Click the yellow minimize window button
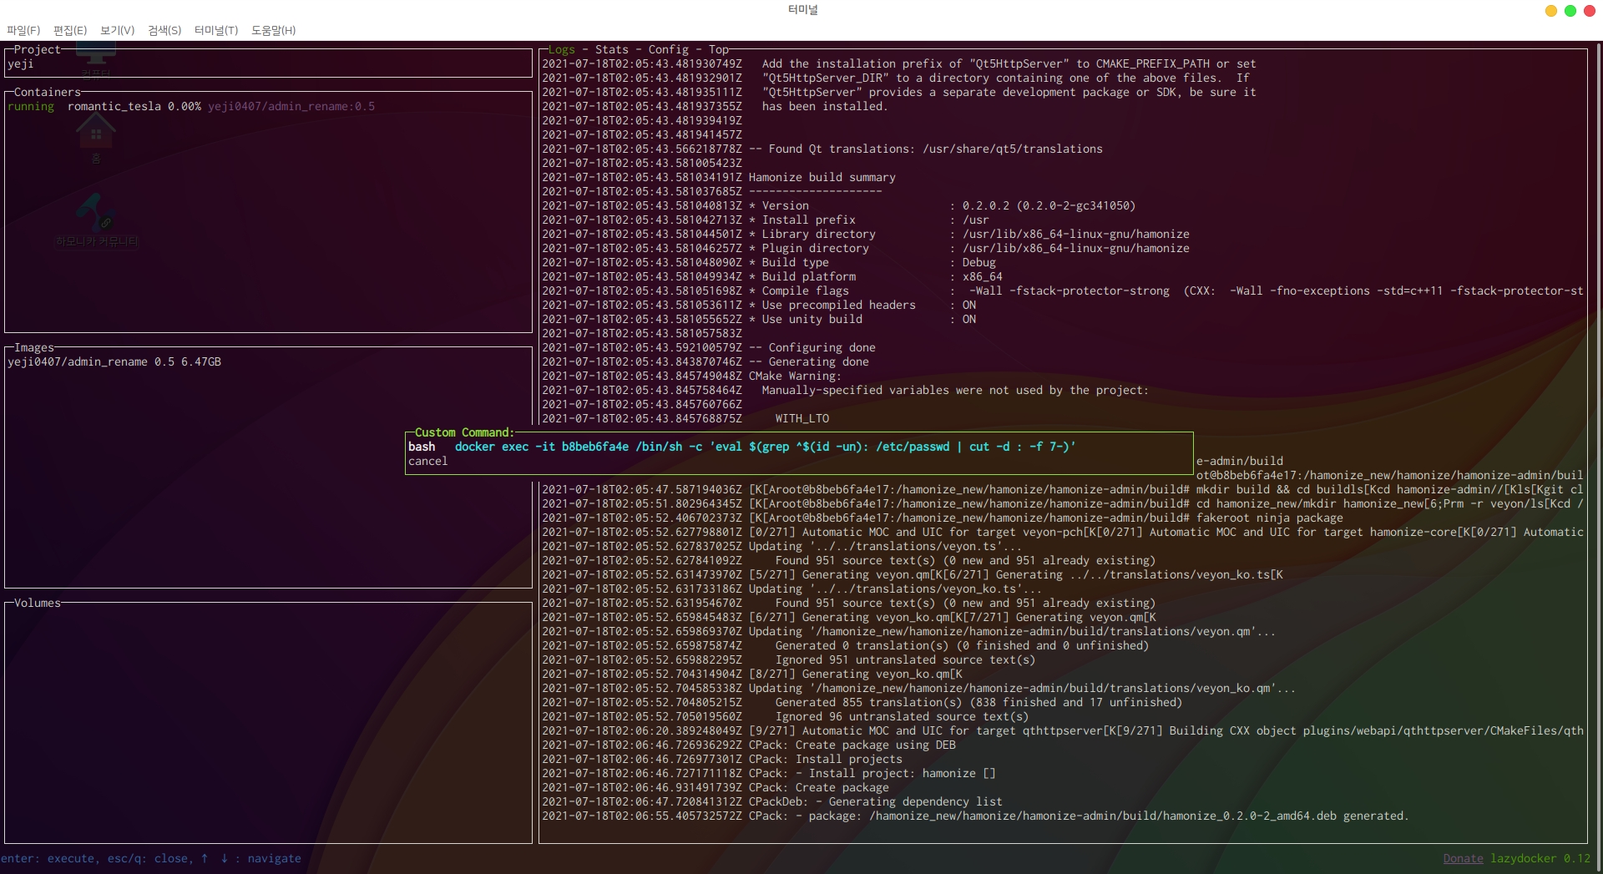Image resolution: width=1603 pixels, height=874 pixels. pyautogui.click(x=1550, y=11)
